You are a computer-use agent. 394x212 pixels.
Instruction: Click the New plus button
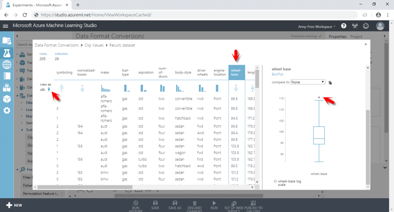pos(14,205)
